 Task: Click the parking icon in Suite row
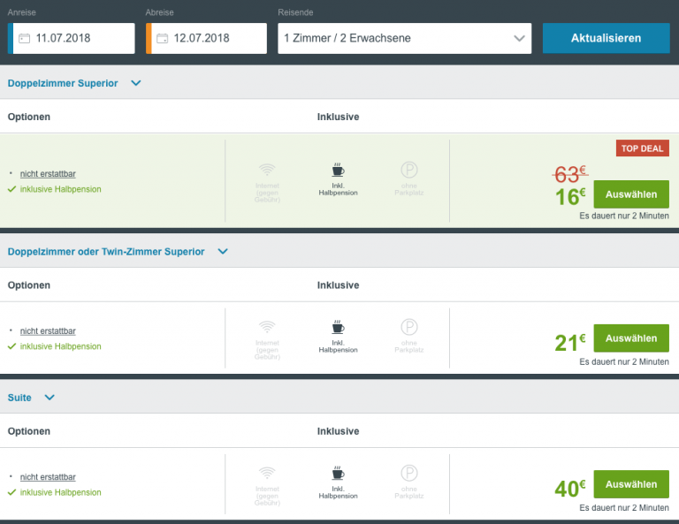(x=408, y=473)
